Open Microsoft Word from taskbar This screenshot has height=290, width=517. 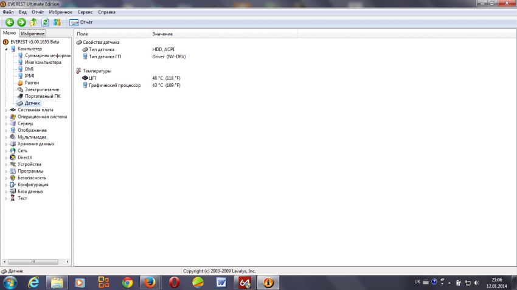click(221, 283)
